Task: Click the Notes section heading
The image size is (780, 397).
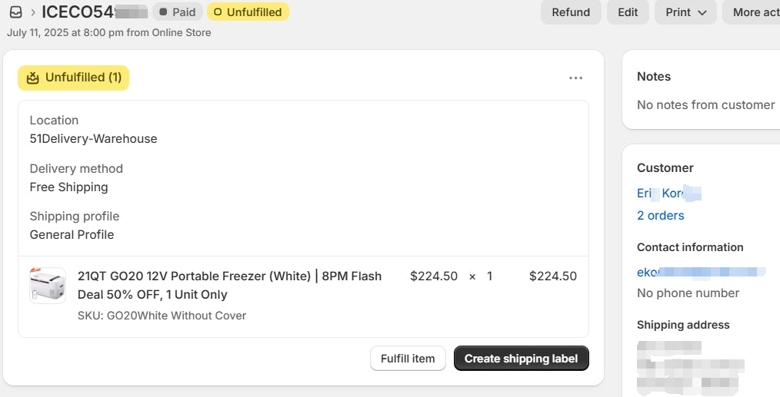Action: (654, 77)
